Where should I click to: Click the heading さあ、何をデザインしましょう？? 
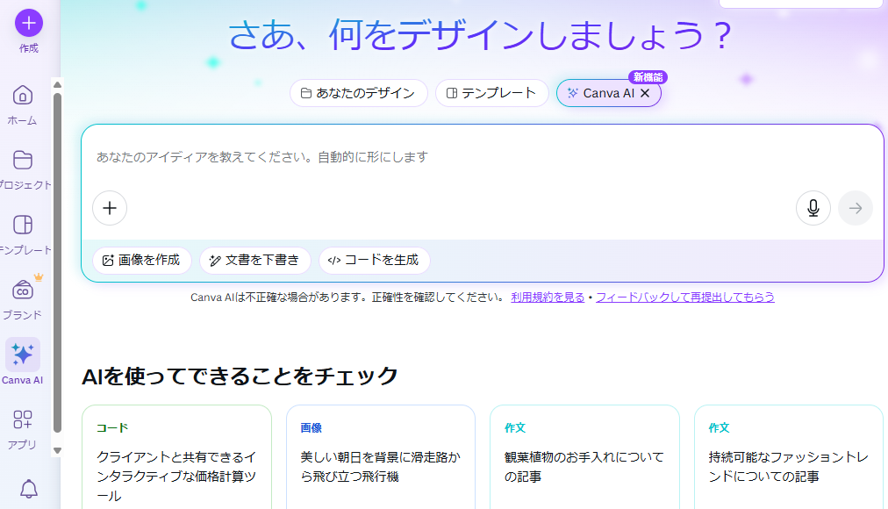(x=481, y=35)
